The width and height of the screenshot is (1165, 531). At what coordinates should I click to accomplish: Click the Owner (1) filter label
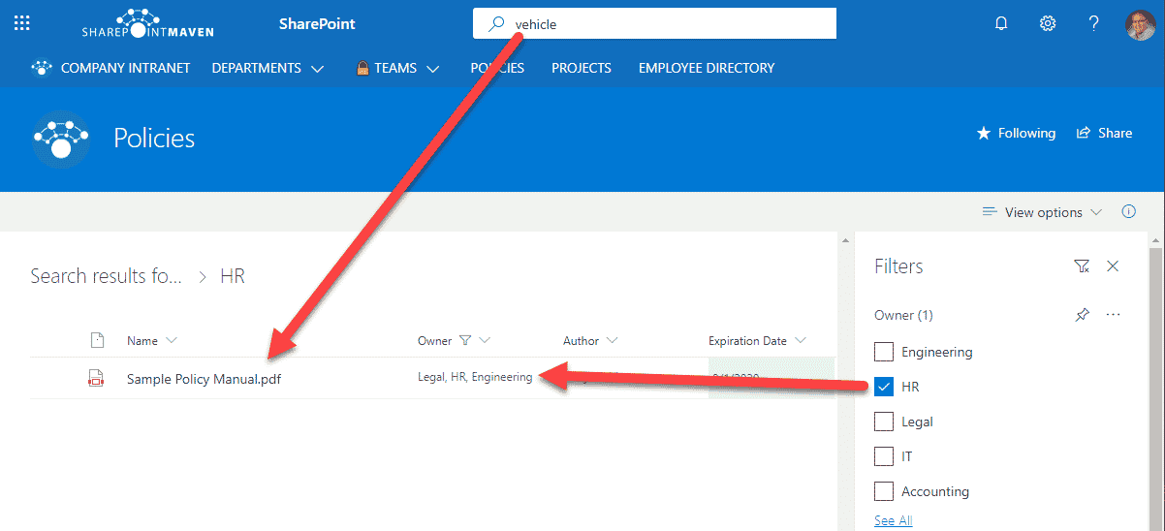point(903,315)
